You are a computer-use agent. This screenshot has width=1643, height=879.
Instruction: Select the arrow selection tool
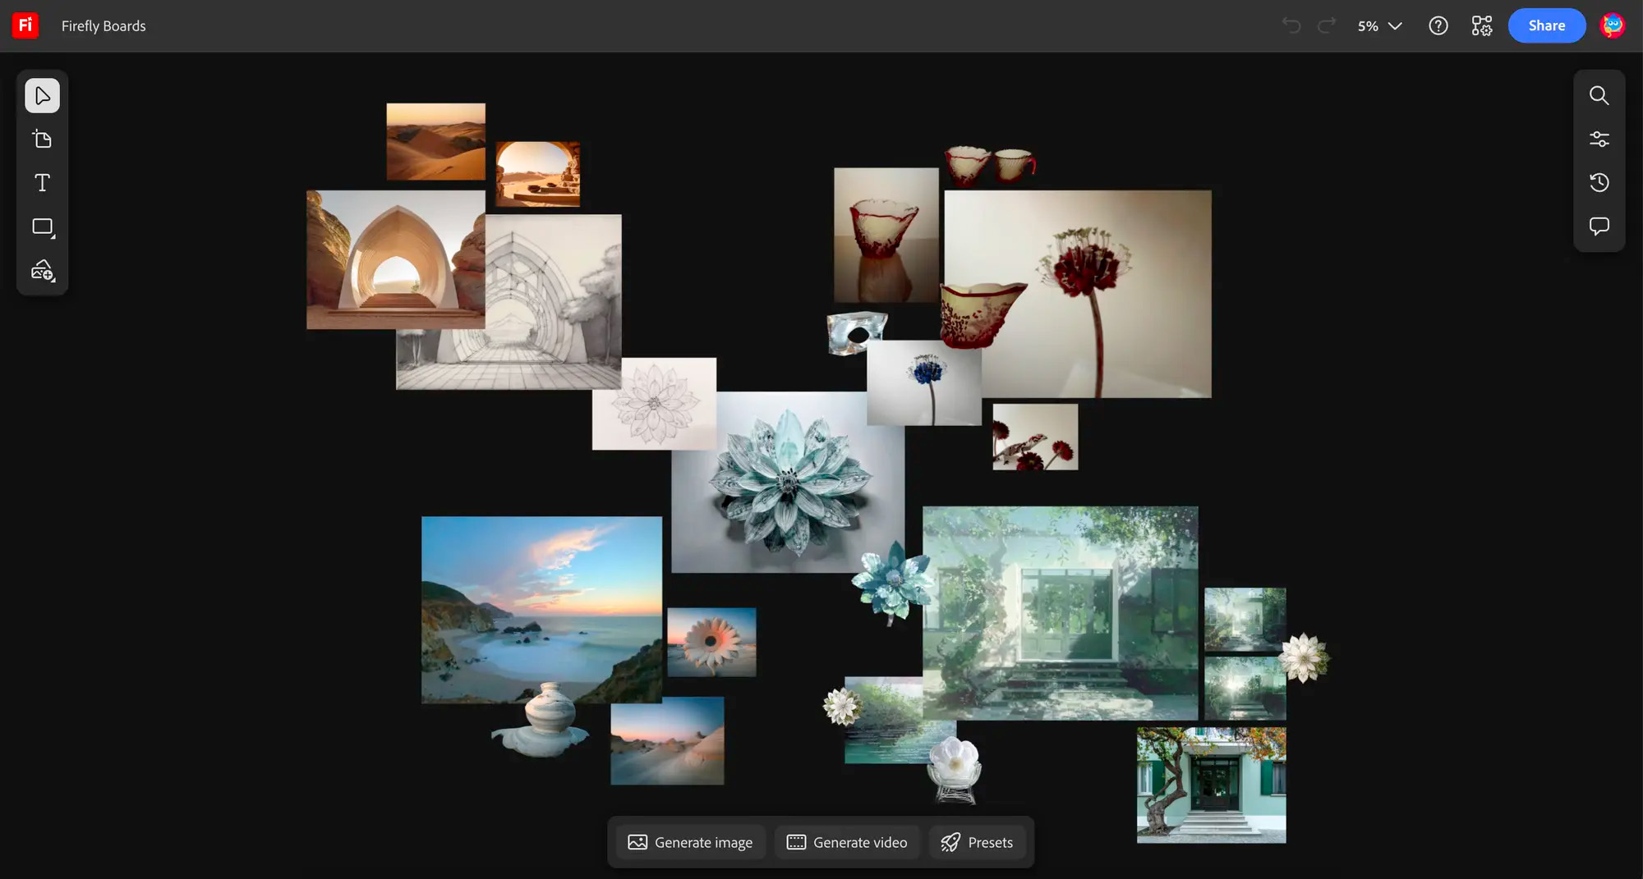(x=42, y=95)
